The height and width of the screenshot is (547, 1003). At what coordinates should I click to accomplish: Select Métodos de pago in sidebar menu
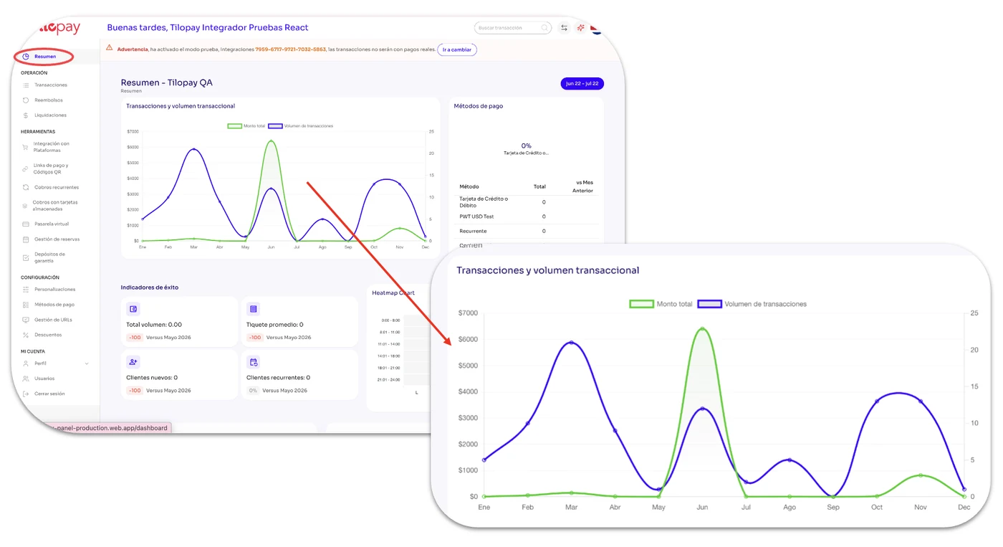[54, 305]
